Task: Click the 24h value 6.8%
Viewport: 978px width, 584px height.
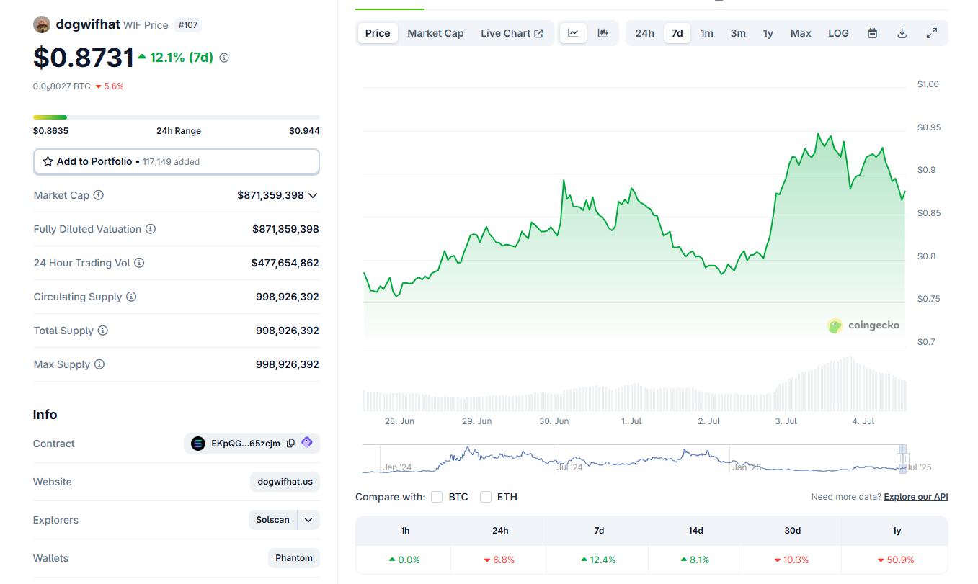Action: pyautogui.click(x=499, y=560)
